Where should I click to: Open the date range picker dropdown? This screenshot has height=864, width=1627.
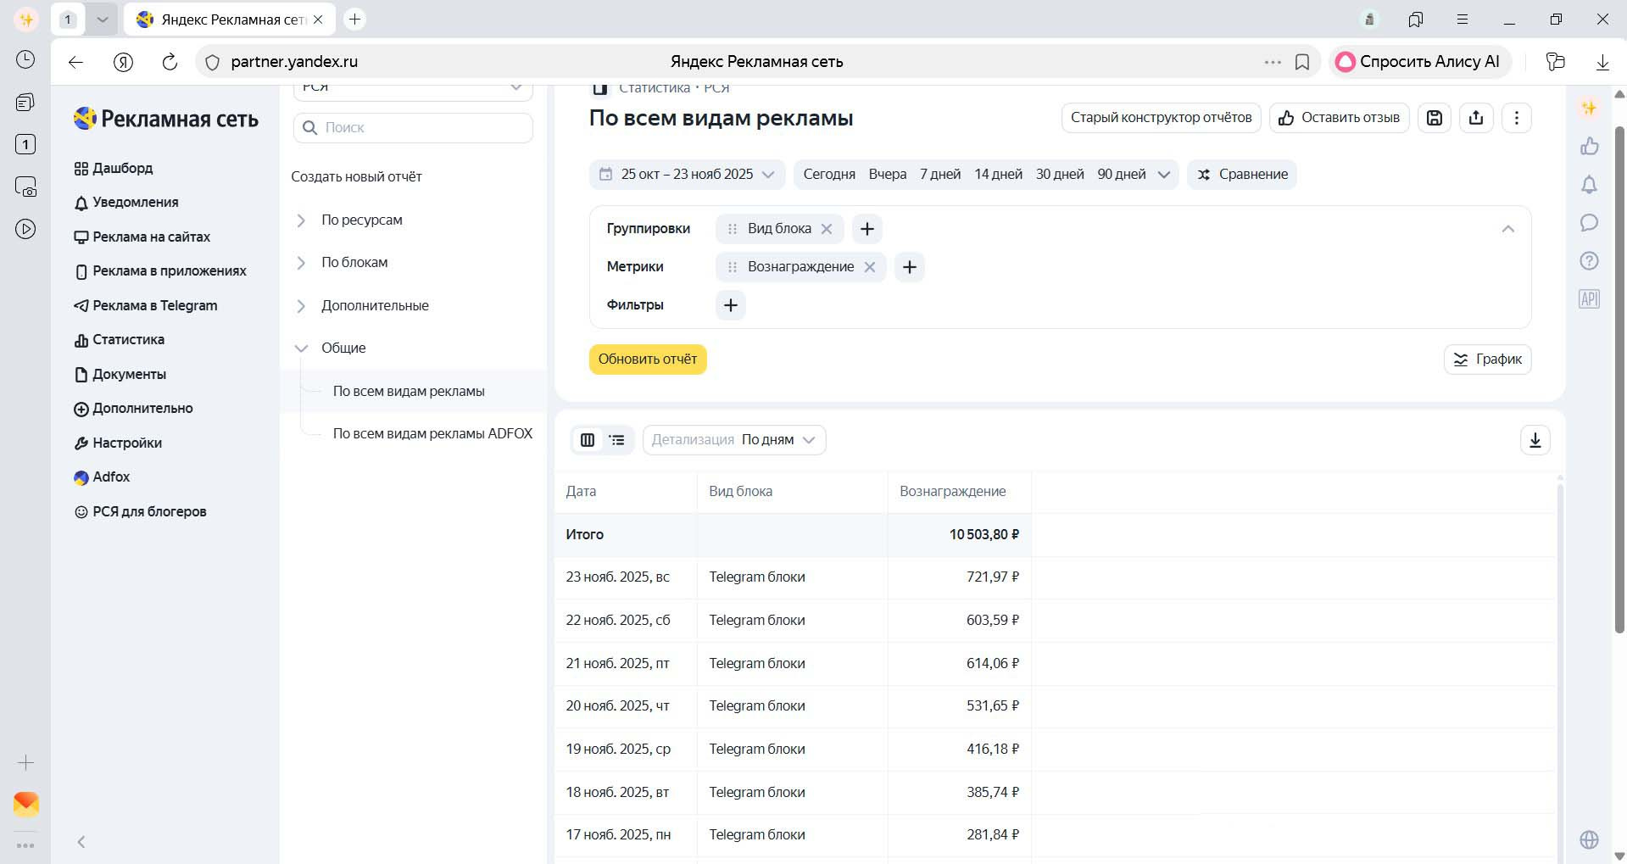(x=687, y=175)
